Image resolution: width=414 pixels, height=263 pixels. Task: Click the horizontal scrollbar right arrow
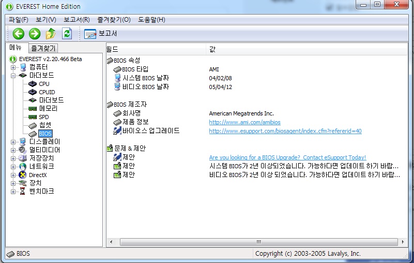tap(403, 242)
